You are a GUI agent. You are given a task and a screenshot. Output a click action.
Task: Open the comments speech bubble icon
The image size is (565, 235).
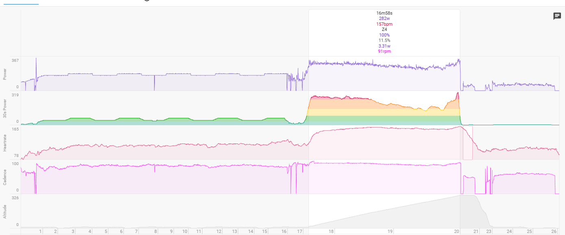pos(557,16)
